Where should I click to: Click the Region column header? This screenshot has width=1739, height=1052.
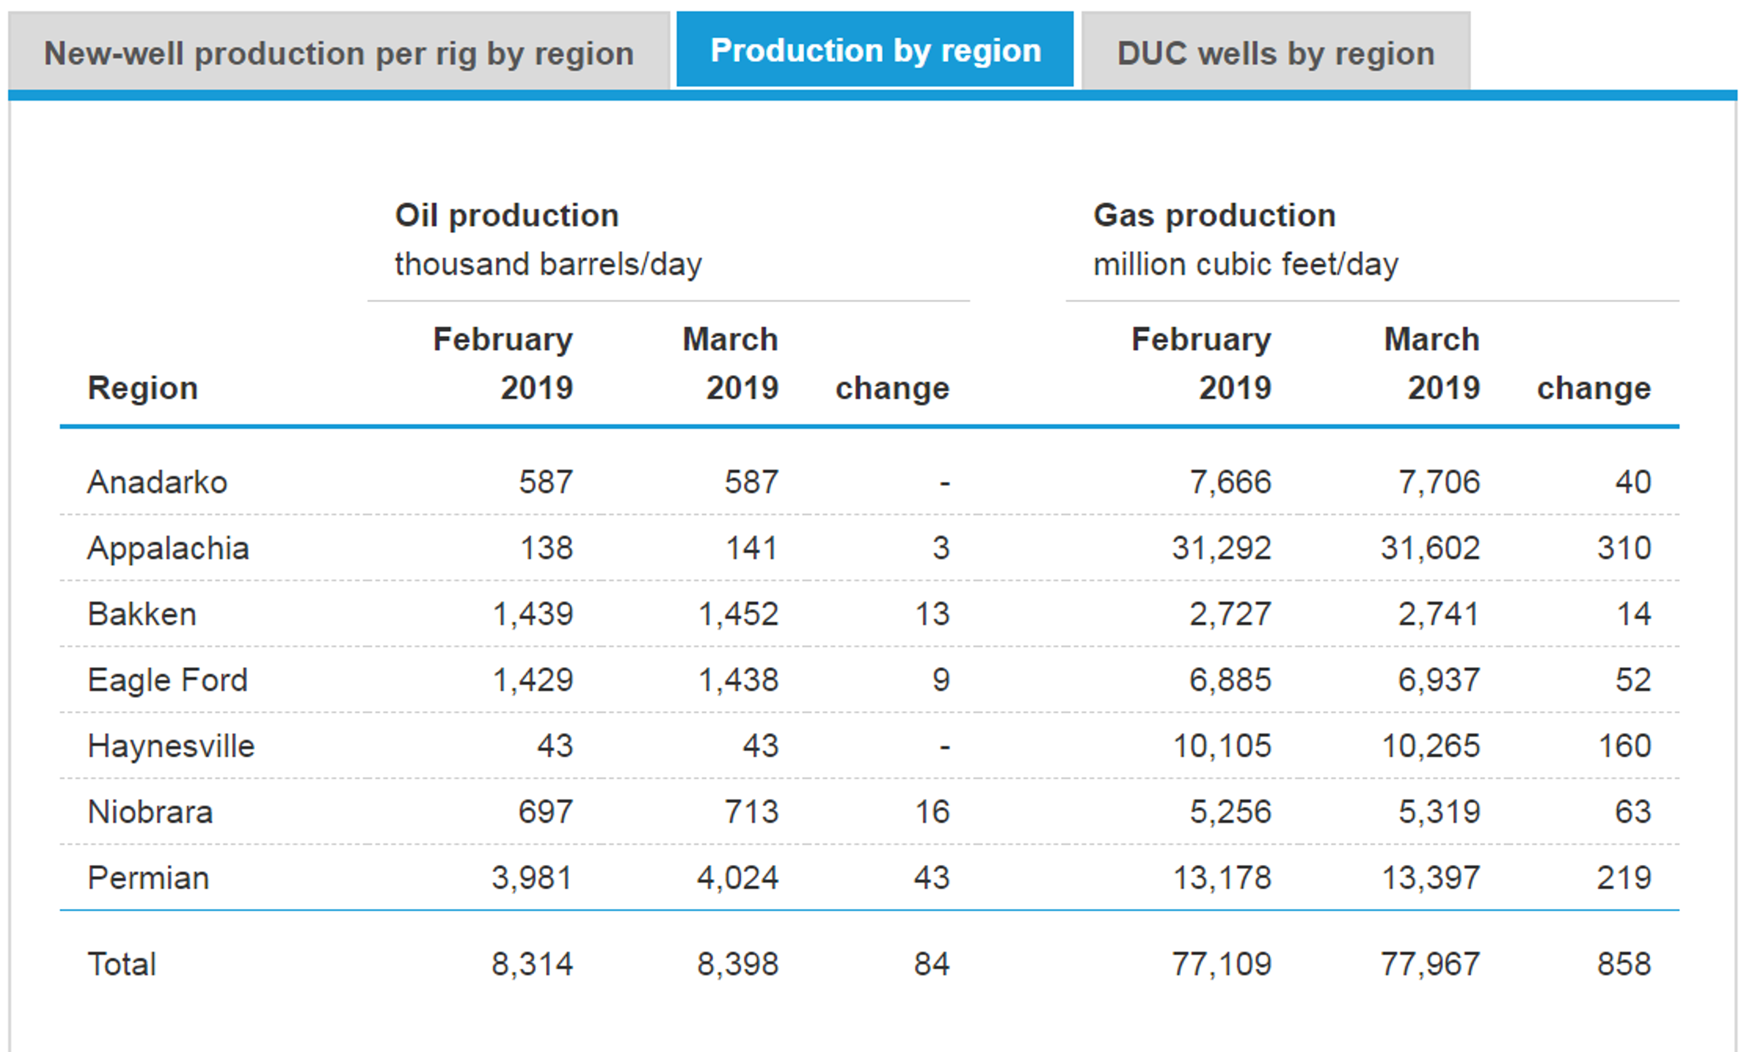pyautogui.click(x=143, y=388)
